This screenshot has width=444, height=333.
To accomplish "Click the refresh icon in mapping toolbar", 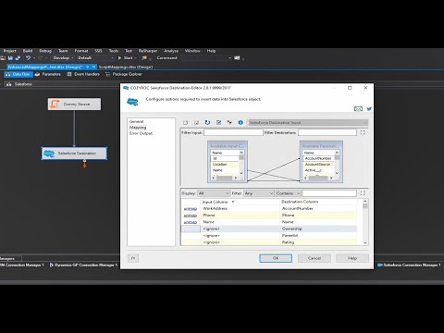I will click(207, 122).
